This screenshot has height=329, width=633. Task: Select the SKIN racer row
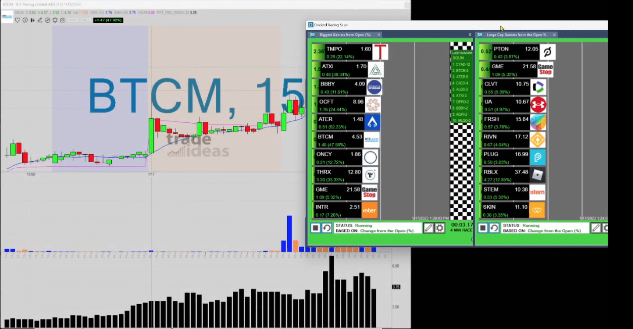click(x=512, y=210)
